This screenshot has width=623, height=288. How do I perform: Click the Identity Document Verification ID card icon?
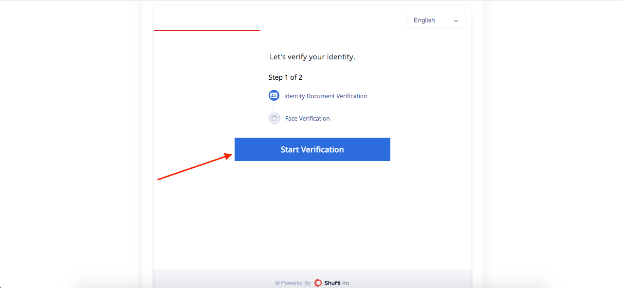(274, 96)
